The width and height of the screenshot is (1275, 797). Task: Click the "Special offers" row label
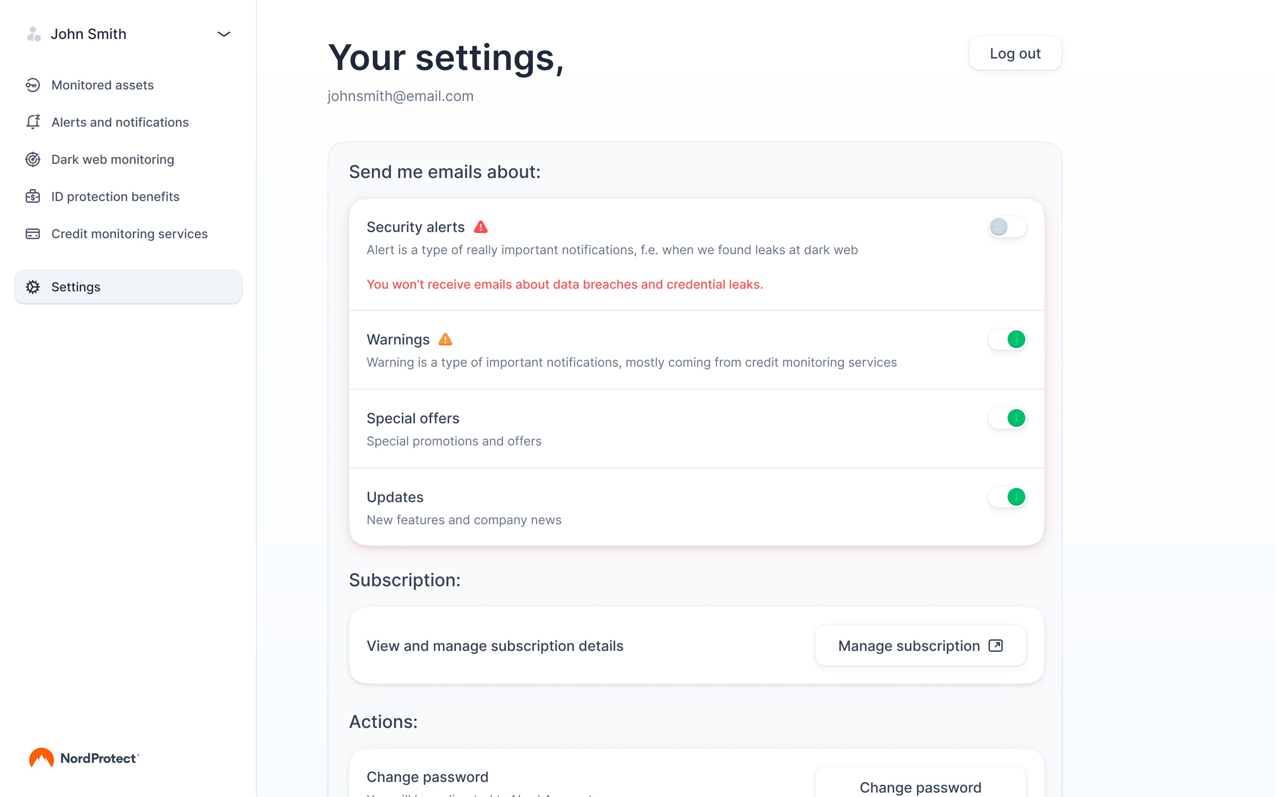click(413, 418)
